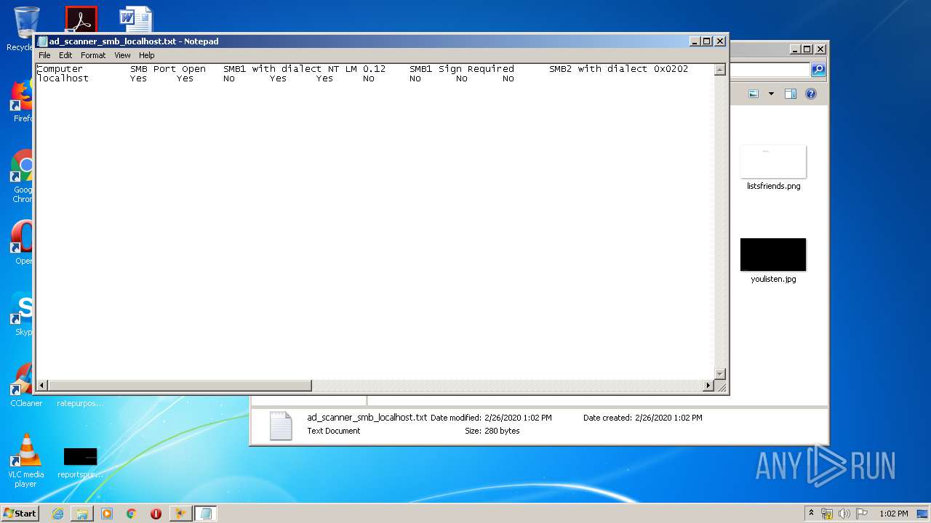Image resolution: width=931 pixels, height=523 pixels.
Task: Select the youlisten.jpg thumbnail
Action: (x=773, y=254)
